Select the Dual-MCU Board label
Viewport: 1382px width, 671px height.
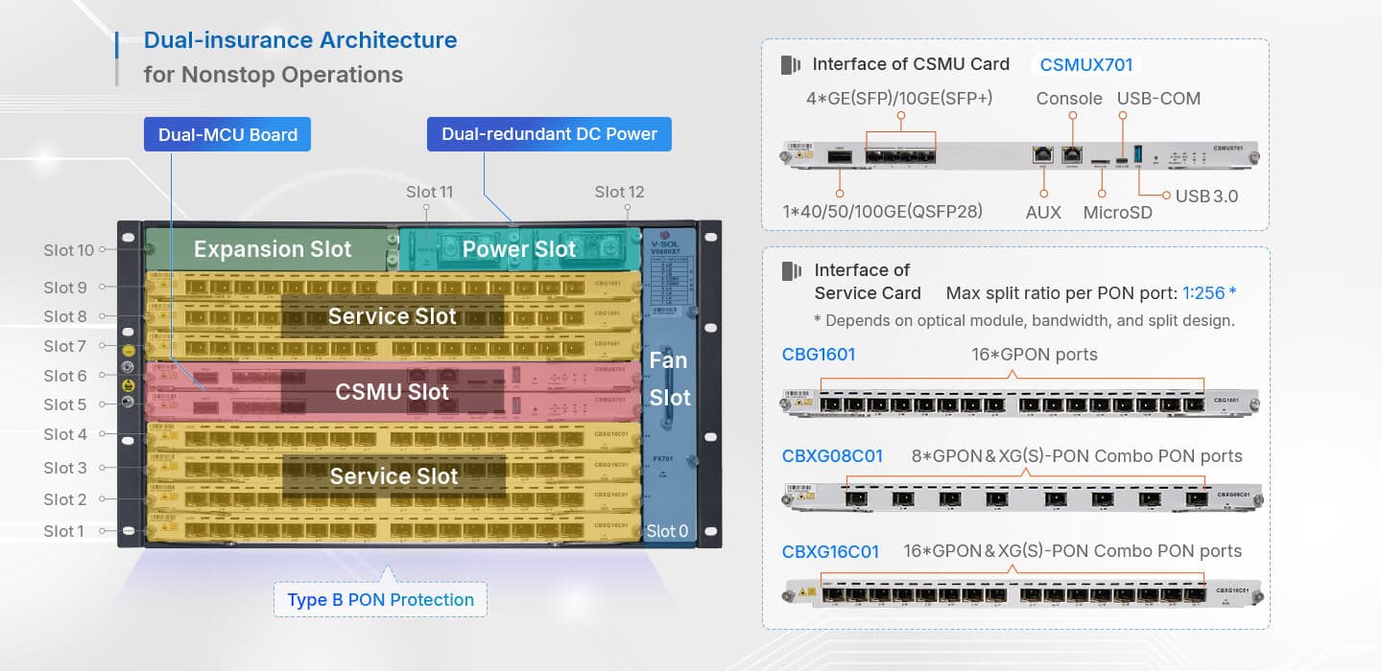coord(227,134)
